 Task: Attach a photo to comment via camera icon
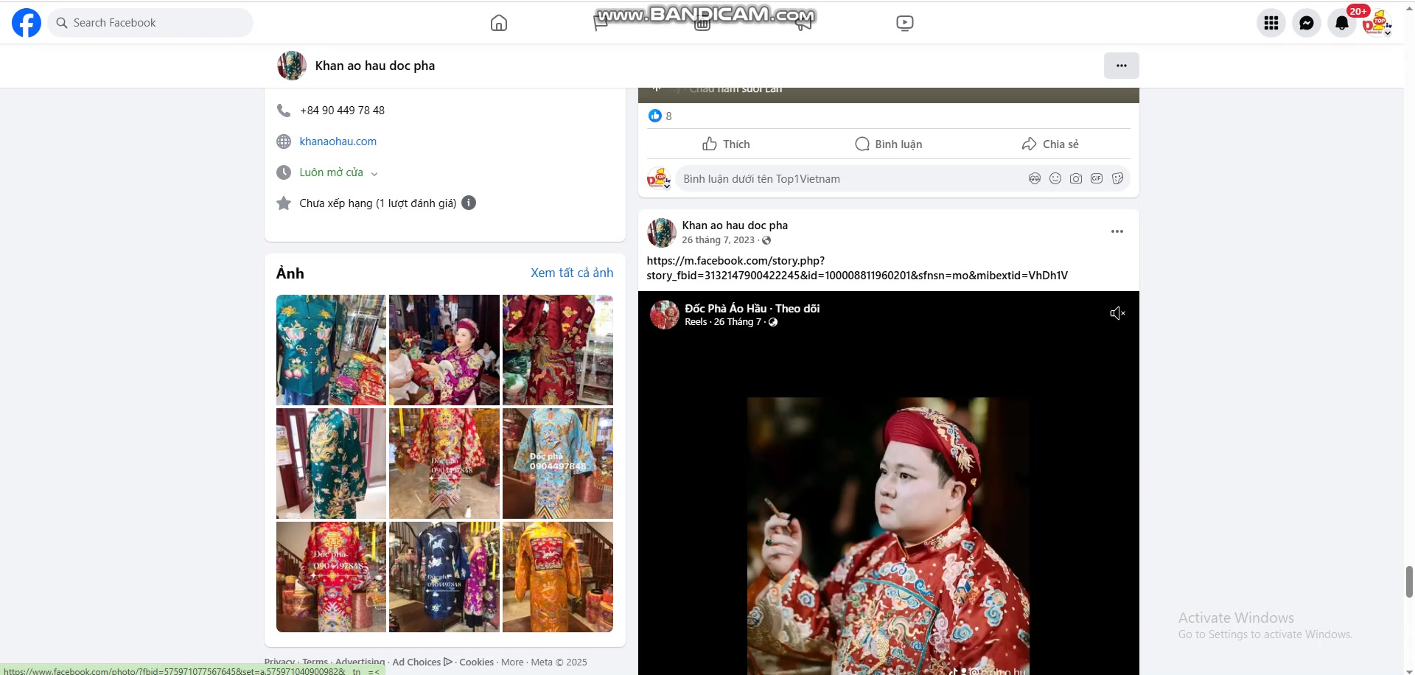click(x=1075, y=179)
